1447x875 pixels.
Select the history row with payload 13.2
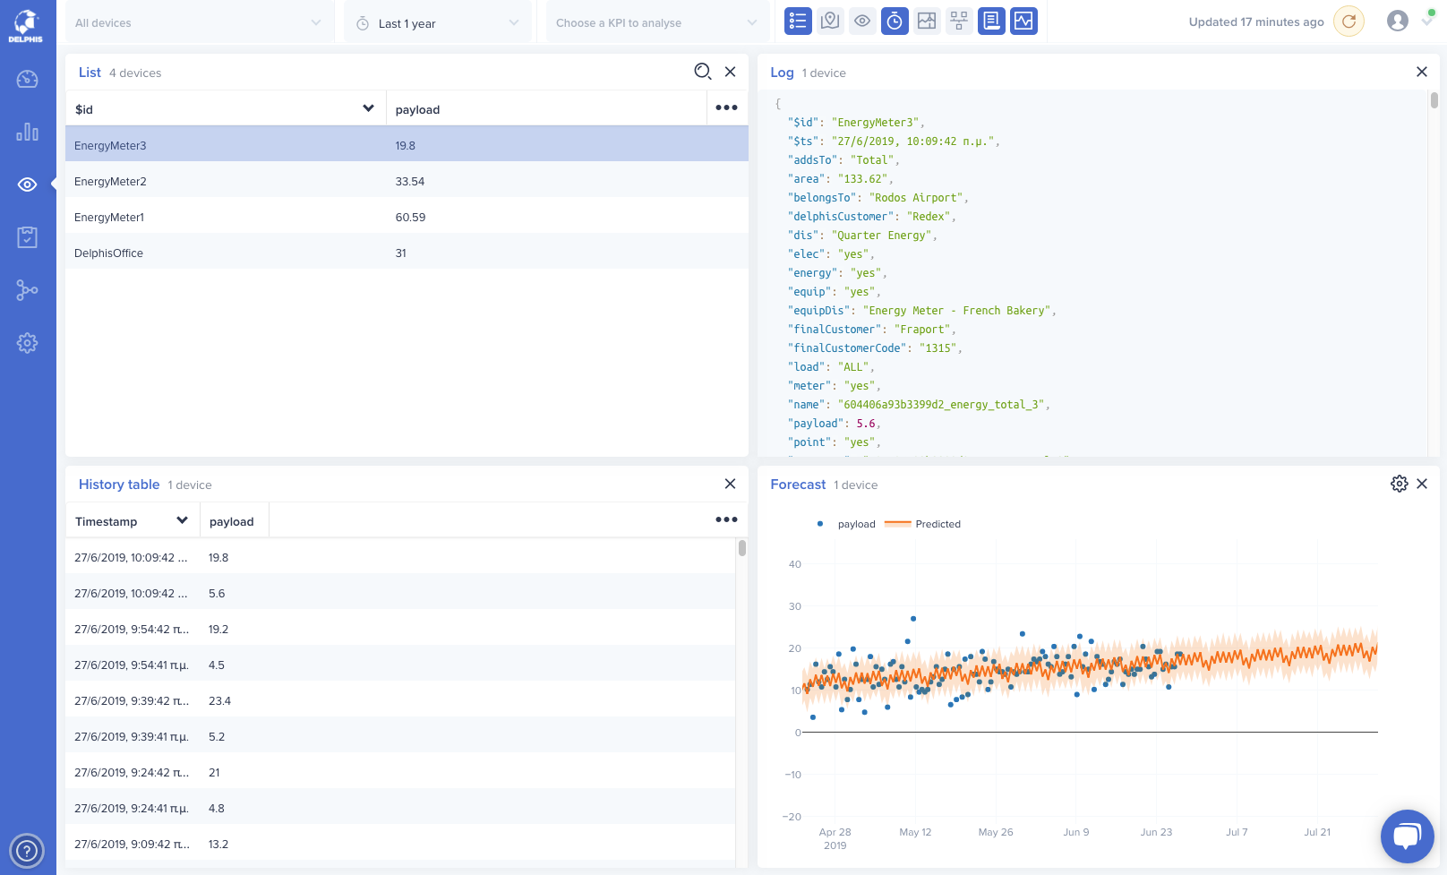400,844
